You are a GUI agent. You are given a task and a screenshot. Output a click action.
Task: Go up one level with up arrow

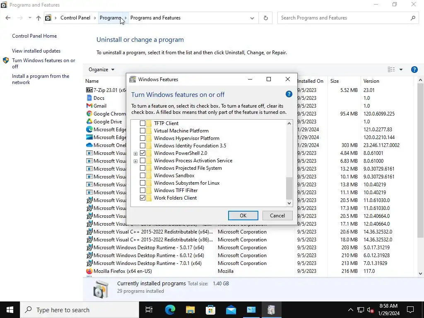click(39, 18)
